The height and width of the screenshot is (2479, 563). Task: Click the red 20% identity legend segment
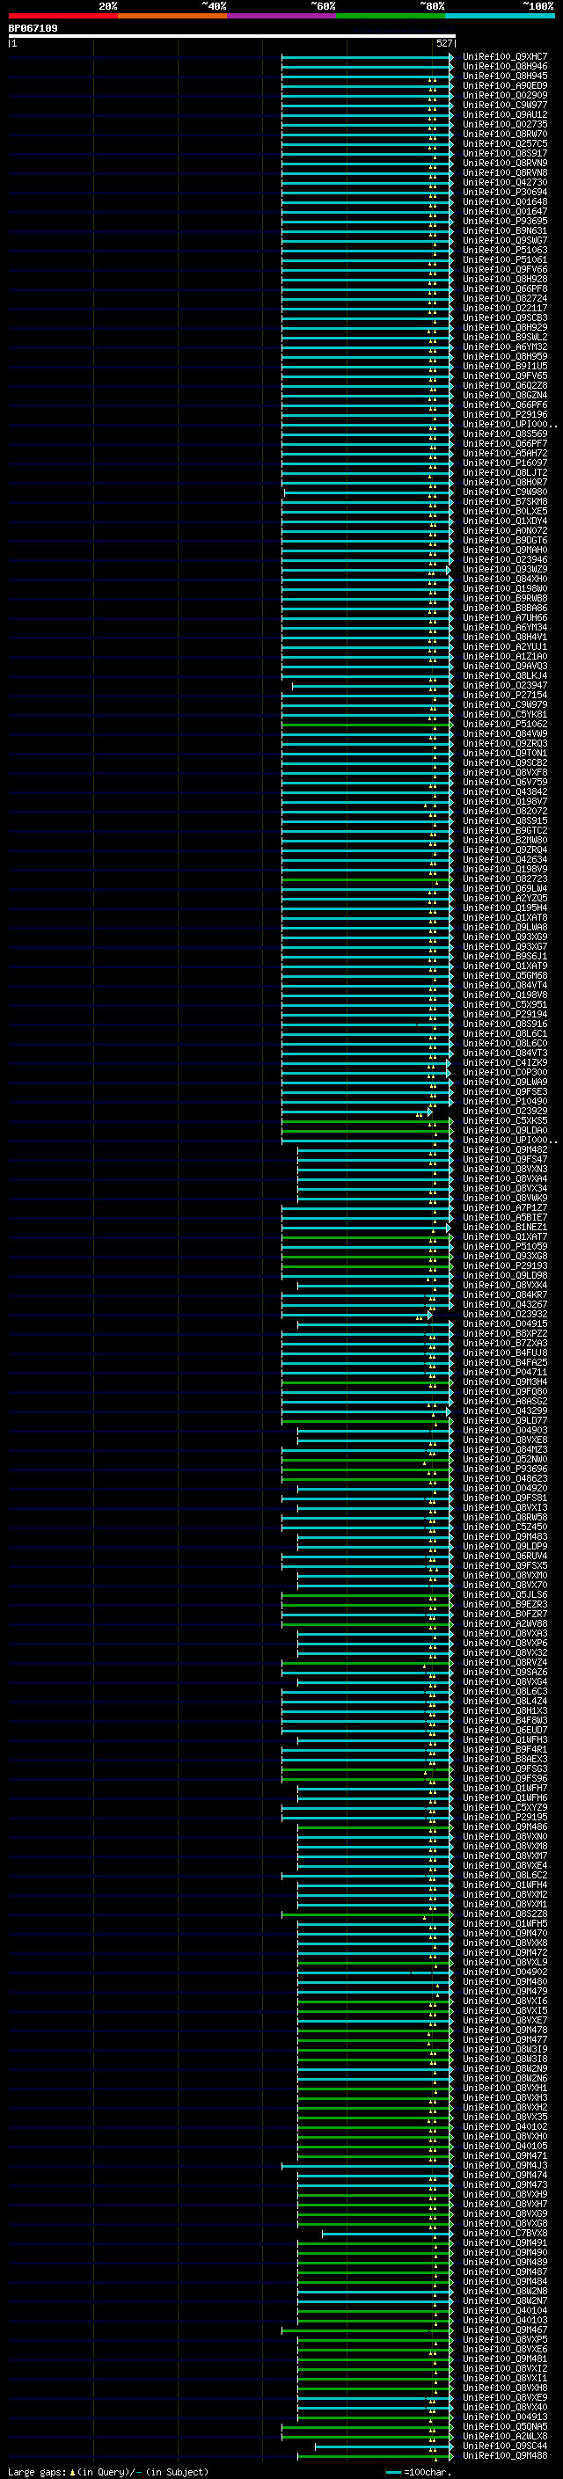(62, 16)
